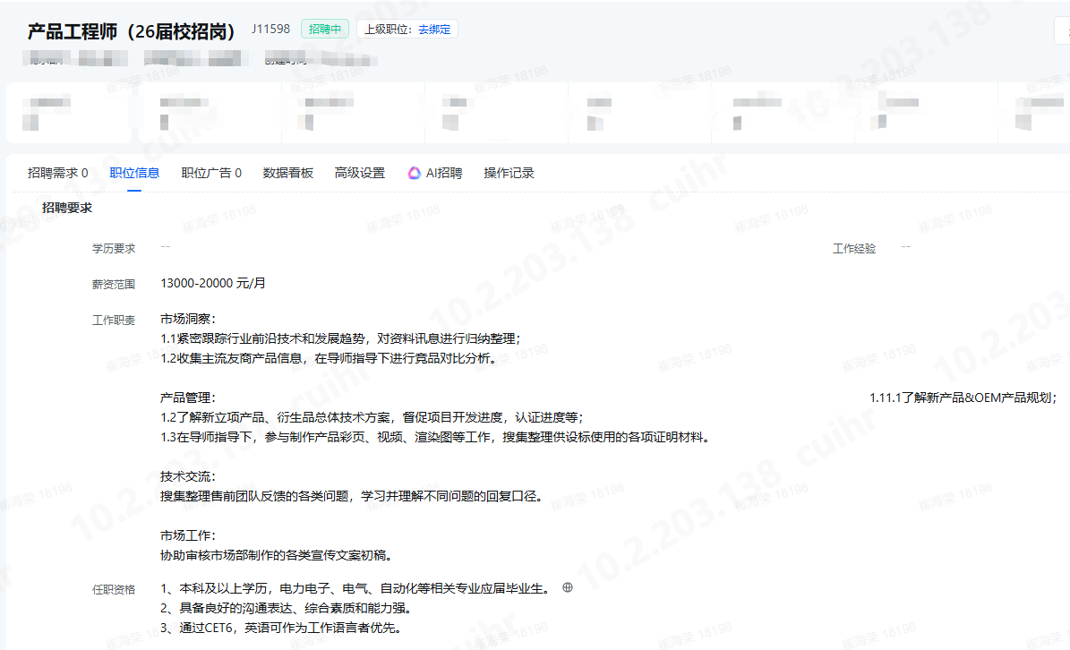
Task: Click the 上级职位： label
Action: point(389,30)
